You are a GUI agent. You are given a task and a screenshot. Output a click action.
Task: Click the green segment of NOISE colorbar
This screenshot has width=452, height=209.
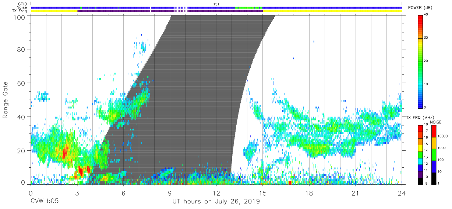[x=434, y=155]
